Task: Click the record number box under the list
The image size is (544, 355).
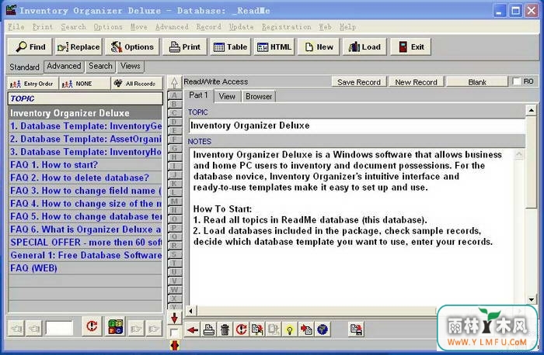Action: click(x=59, y=328)
